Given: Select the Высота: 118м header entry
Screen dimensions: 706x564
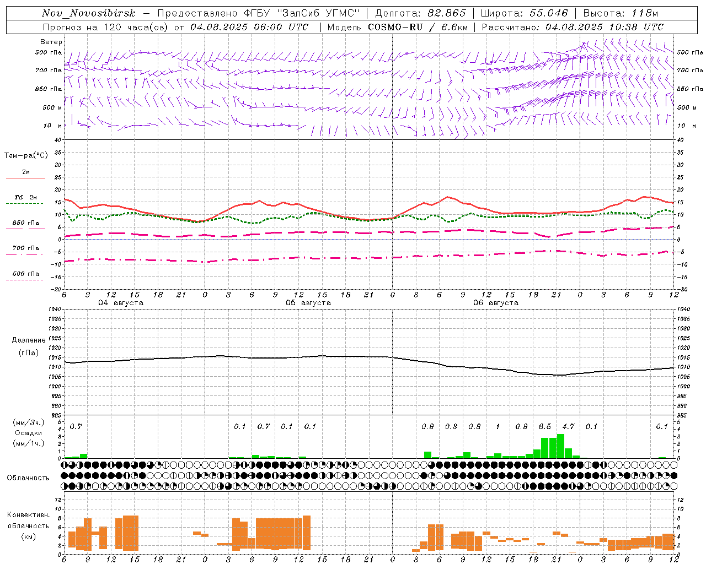Looking at the screenshot, I should tap(621, 13).
